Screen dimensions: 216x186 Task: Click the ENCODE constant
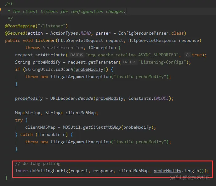(x=161, y=98)
